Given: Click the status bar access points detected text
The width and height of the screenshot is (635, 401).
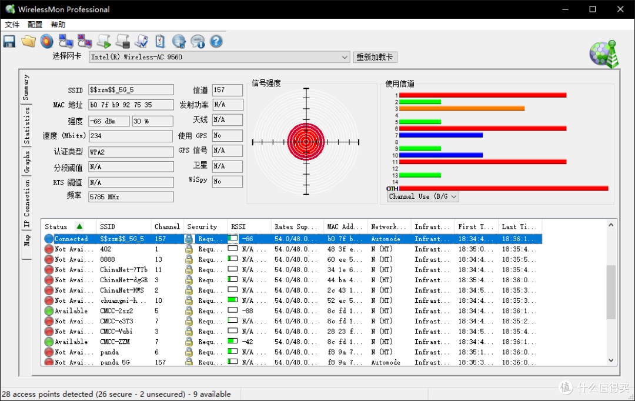Looking at the screenshot, I should [116, 394].
